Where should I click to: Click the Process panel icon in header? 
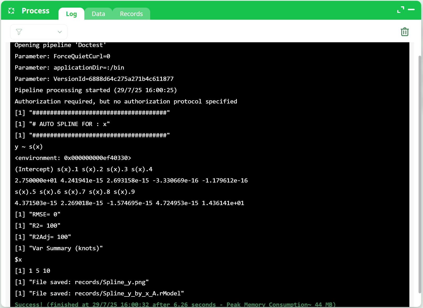click(x=11, y=11)
